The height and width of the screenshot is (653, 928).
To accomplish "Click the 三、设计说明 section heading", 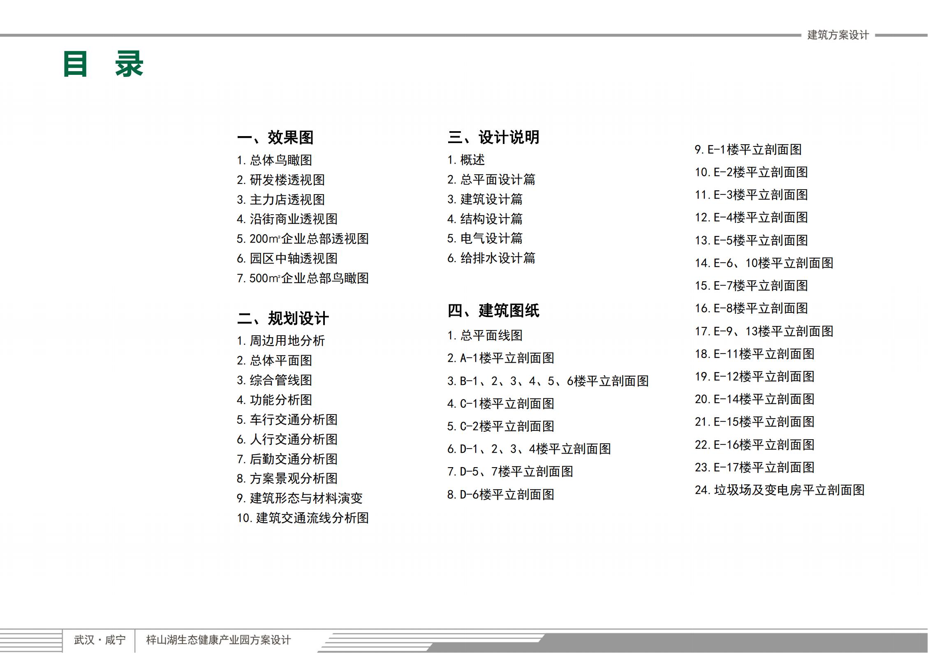I will (493, 137).
